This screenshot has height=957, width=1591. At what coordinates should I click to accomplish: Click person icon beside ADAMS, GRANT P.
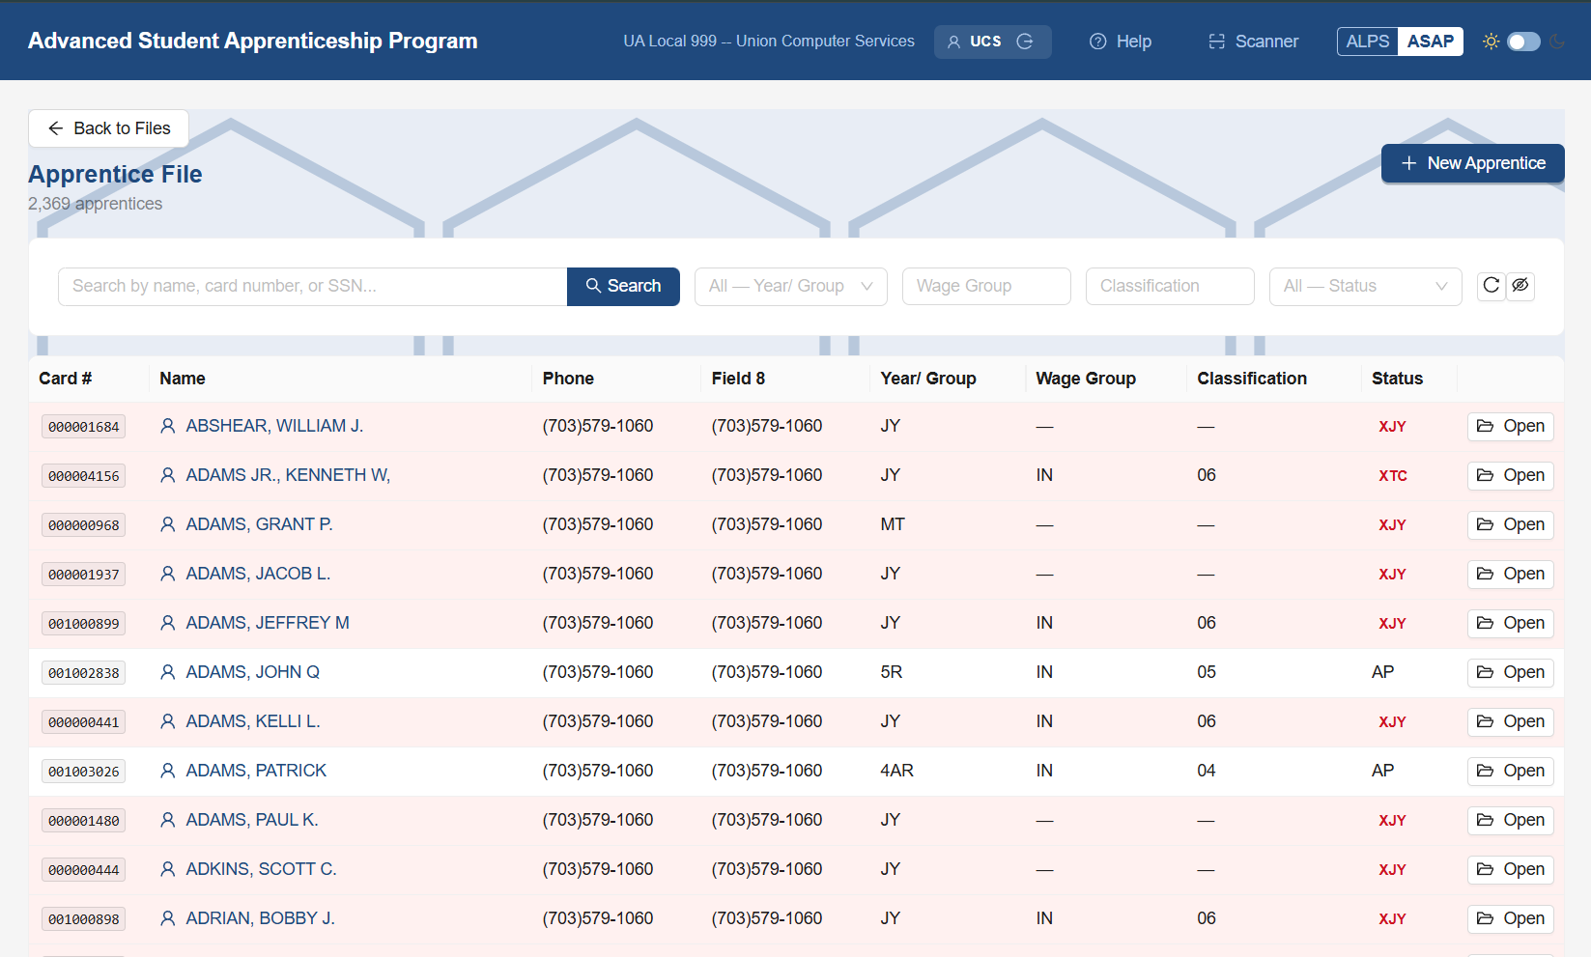tap(168, 524)
